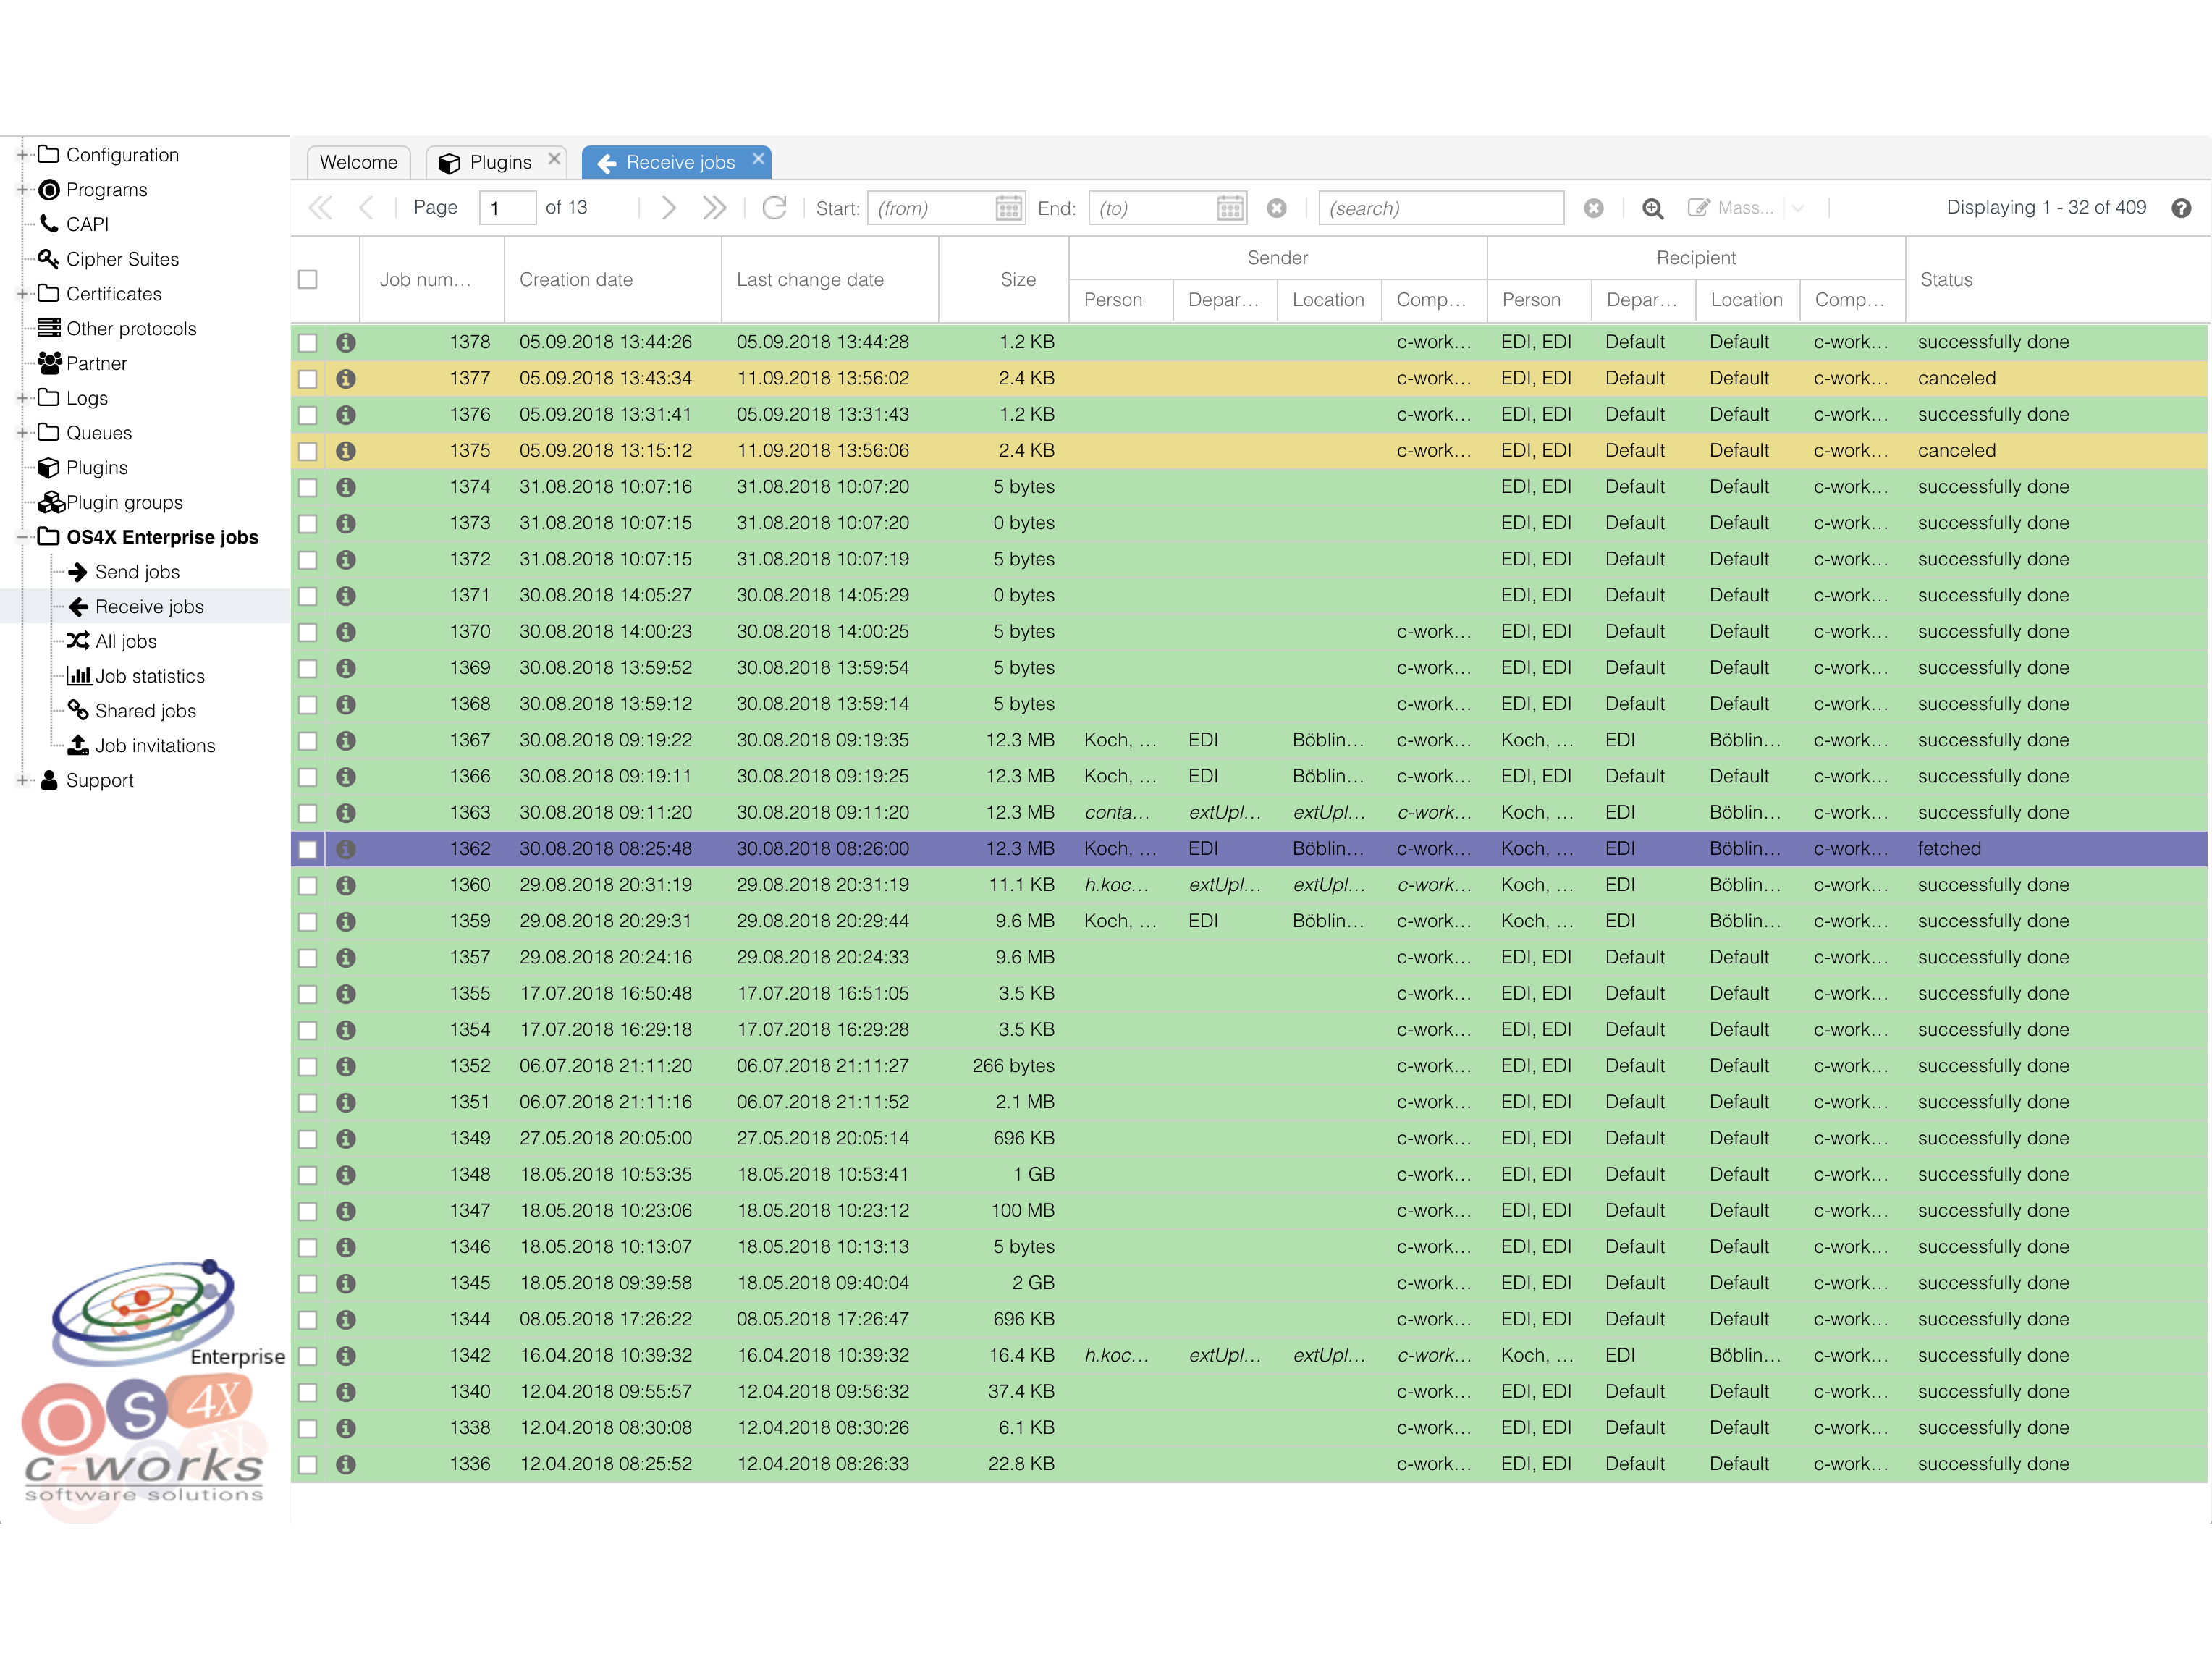Screen dimensions: 2212x1659
Task: Collapse OS4X Enterprise jobs node
Action: click(22, 537)
